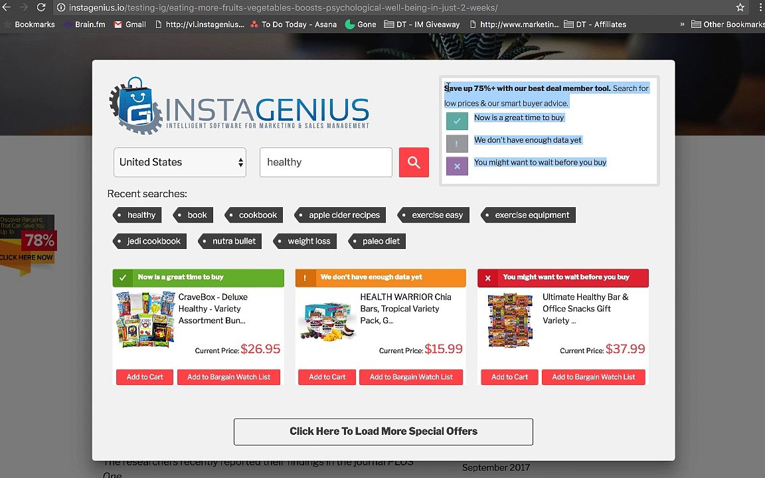Image resolution: width=765 pixels, height=478 pixels.
Task: Open the HEALTH WARRIOR Chia Bars title
Action: [x=406, y=309]
